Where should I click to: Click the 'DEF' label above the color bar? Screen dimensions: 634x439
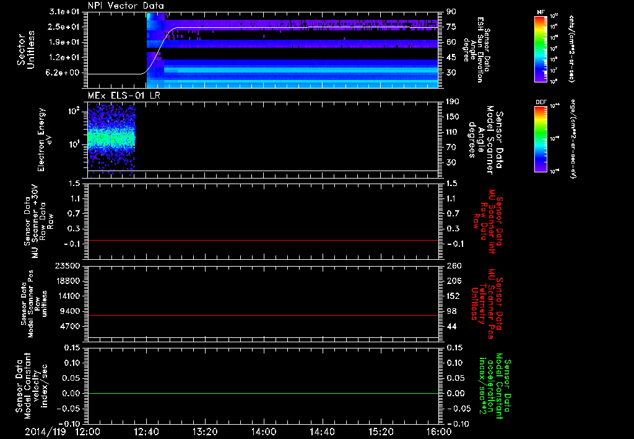click(541, 102)
